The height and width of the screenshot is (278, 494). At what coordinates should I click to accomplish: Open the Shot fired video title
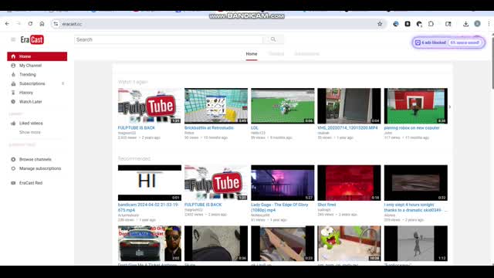coord(327,205)
